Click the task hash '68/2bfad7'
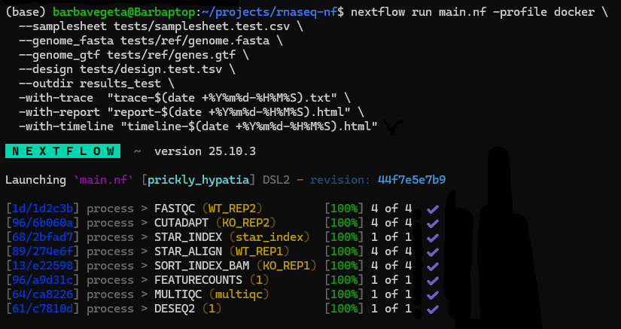This screenshot has width=621, height=329. point(42,237)
